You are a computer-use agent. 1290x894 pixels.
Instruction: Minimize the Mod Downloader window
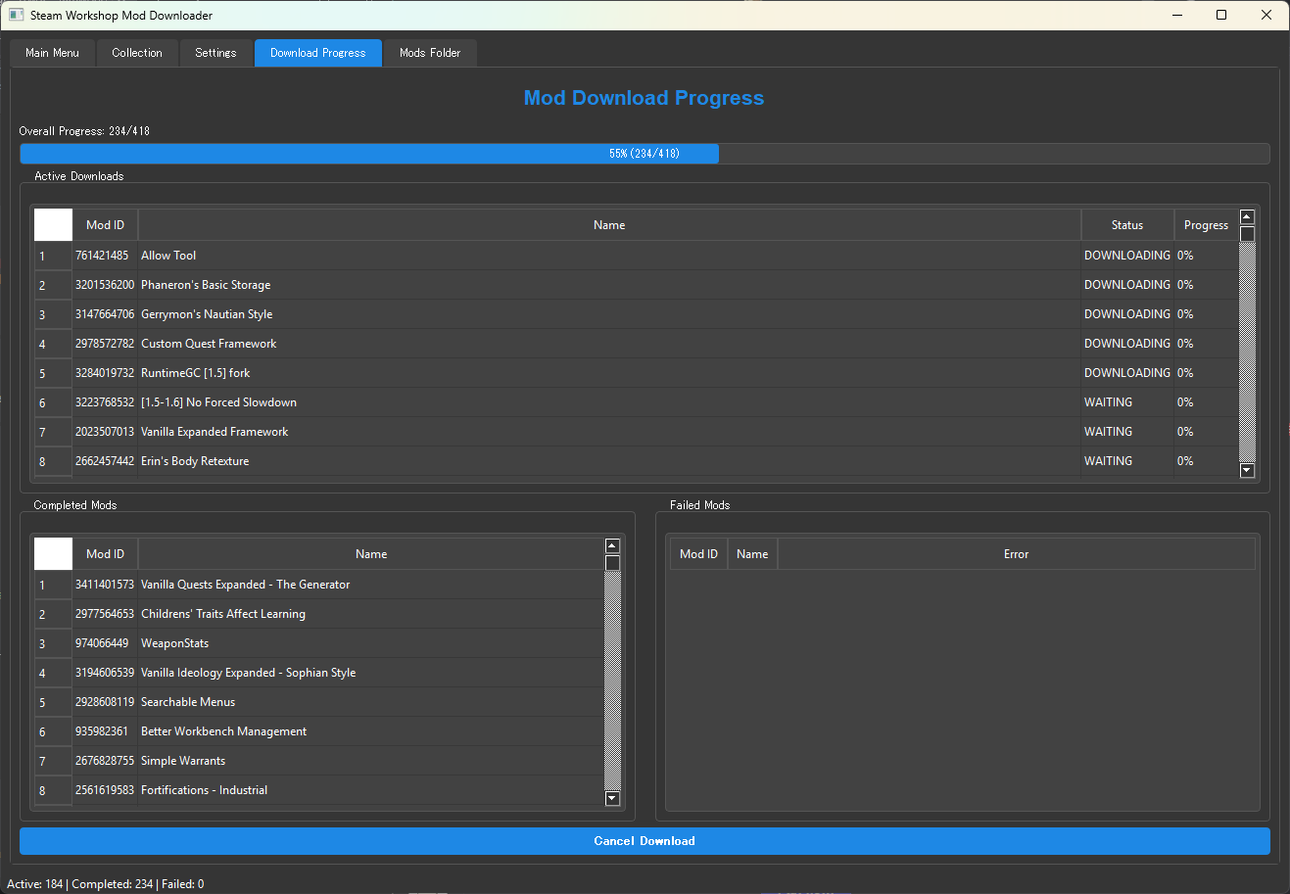pyautogui.click(x=1177, y=15)
